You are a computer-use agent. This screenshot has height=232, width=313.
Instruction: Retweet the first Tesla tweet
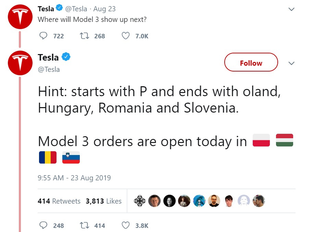click(x=83, y=36)
